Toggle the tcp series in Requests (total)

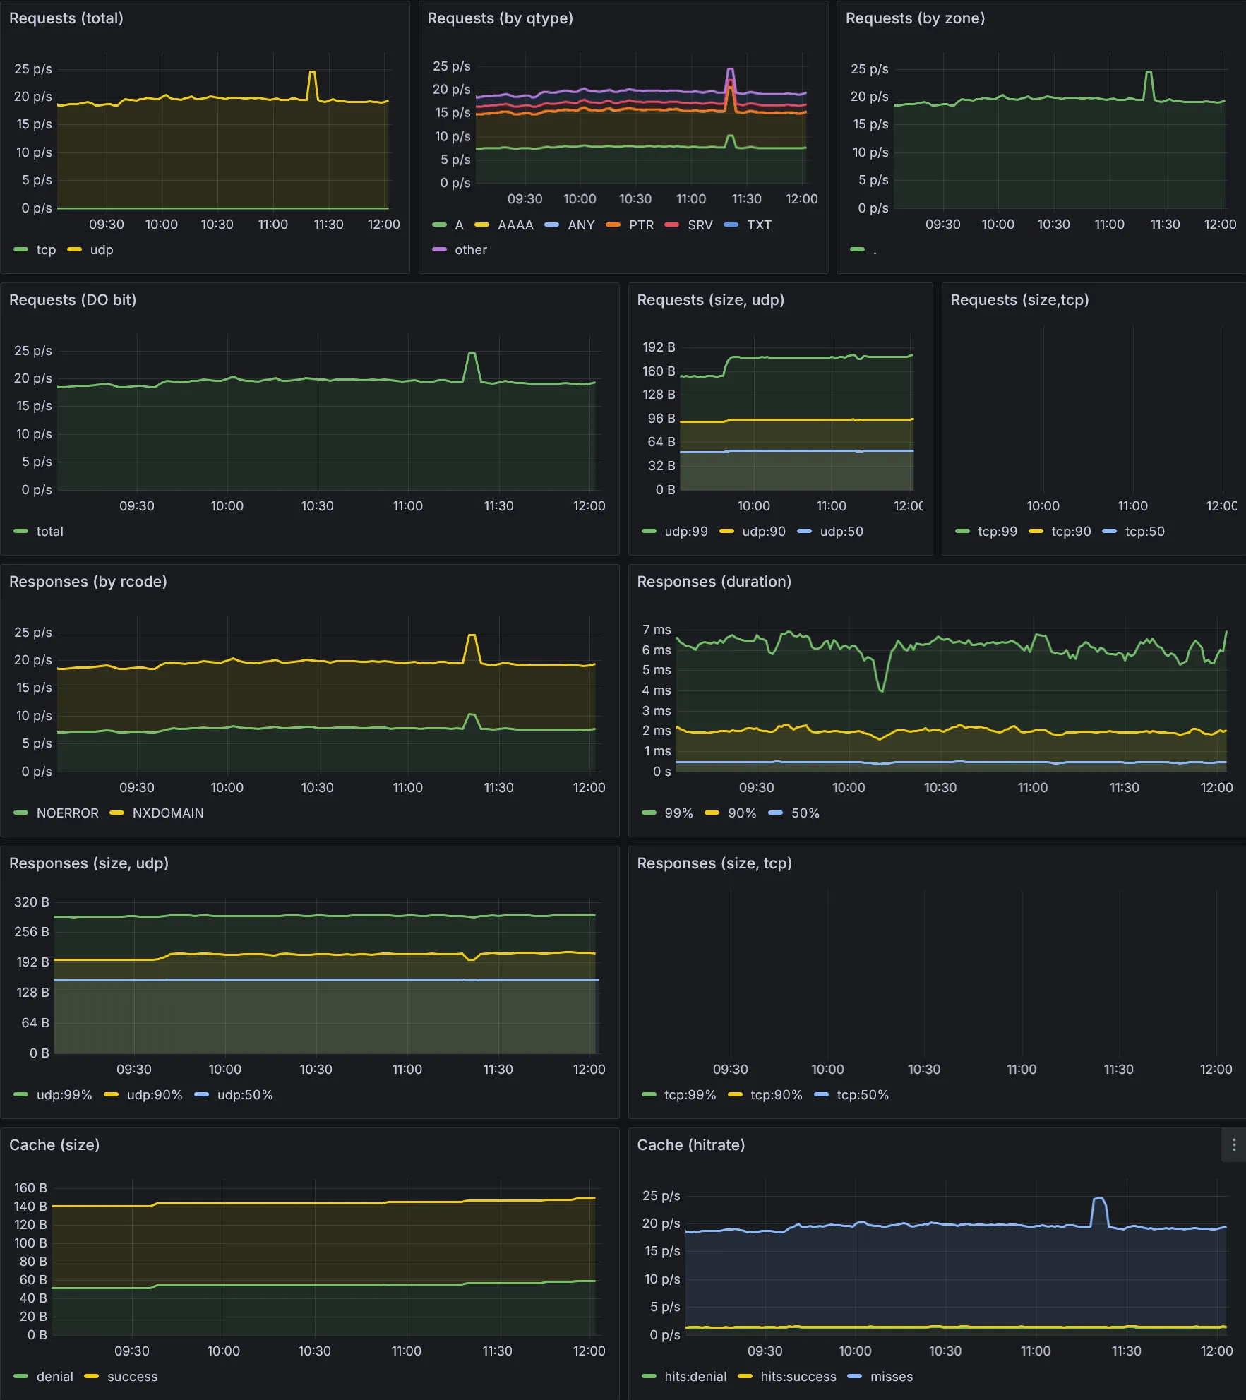coord(46,250)
